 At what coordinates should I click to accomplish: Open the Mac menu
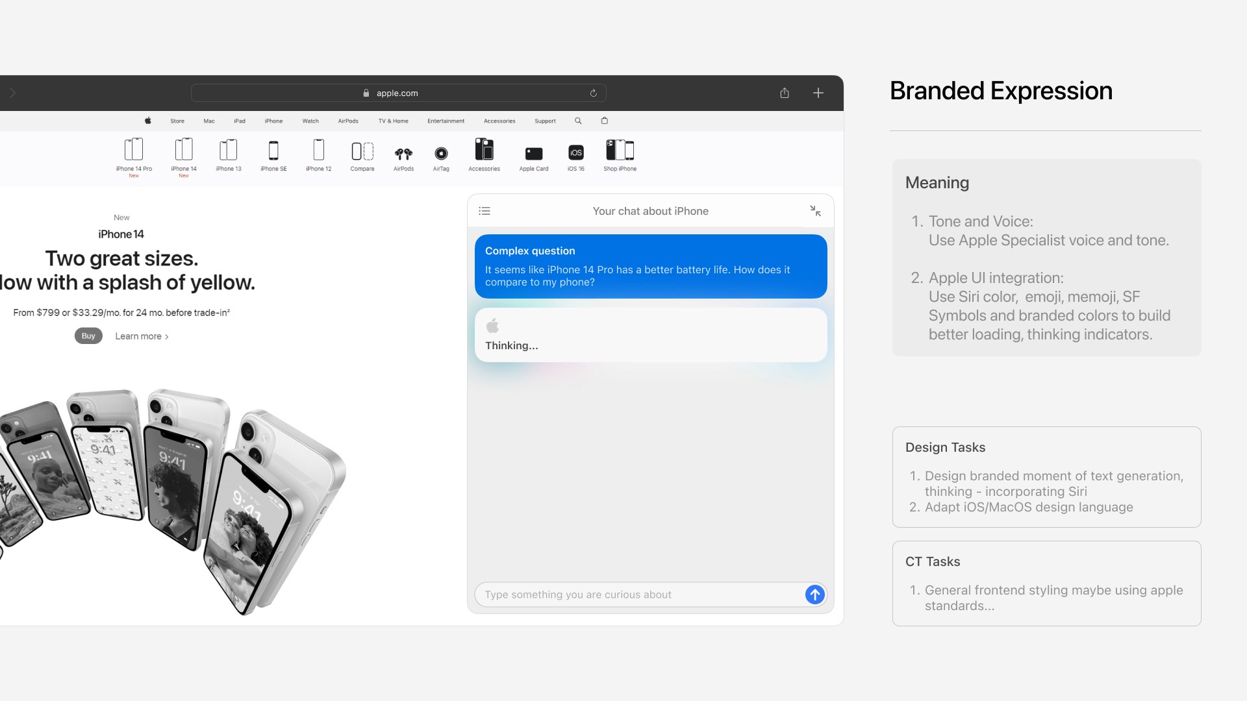point(209,121)
